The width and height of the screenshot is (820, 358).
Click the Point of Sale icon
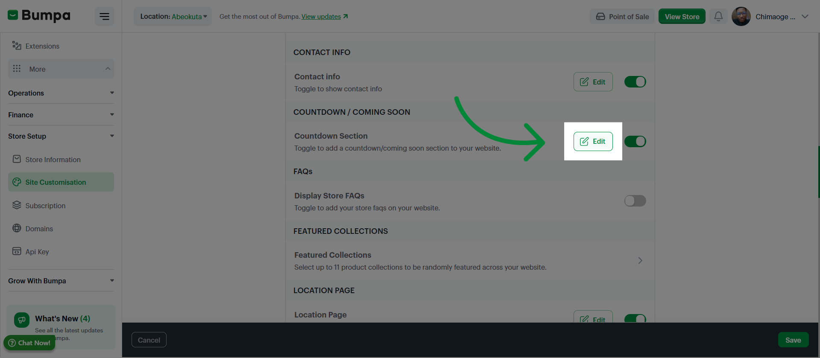[600, 17]
